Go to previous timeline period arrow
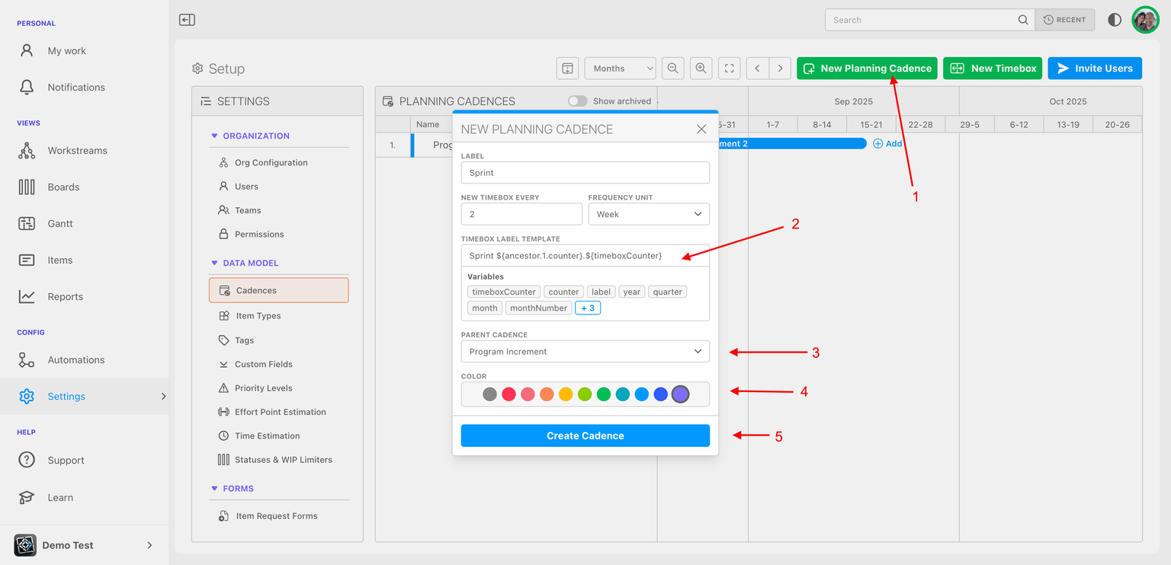This screenshot has height=565, width=1171. (757, 69)
